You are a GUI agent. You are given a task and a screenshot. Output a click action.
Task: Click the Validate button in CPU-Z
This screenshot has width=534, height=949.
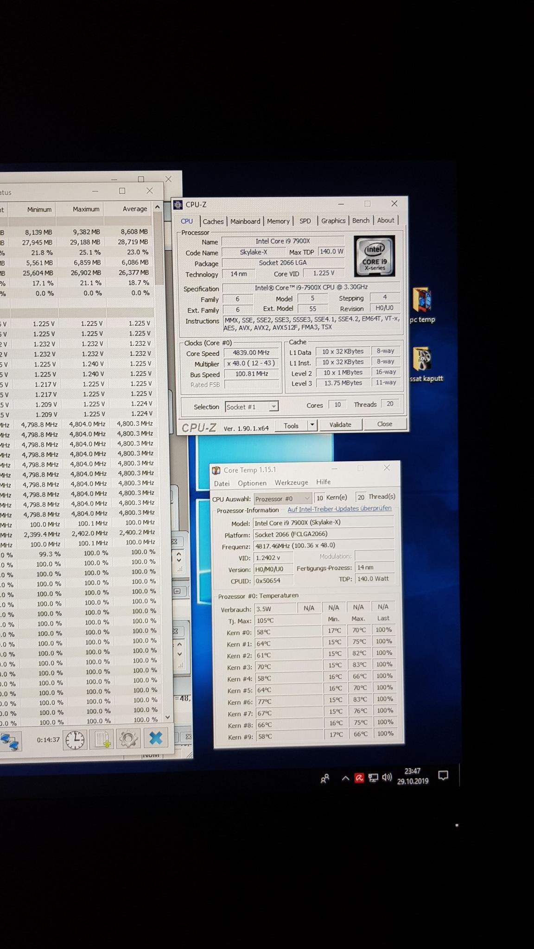click(x=340, y=424)
